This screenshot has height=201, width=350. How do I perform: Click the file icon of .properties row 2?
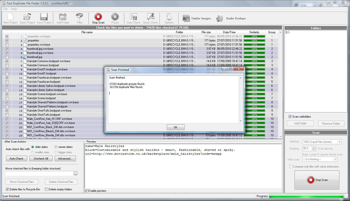(25, 41)
